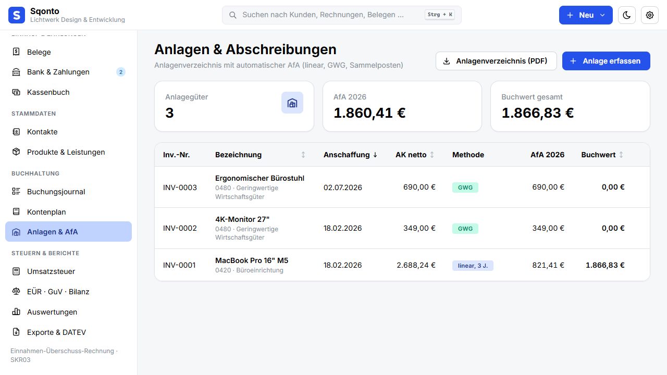Open the Kassenbuch page

pyautogui.click(x=68, y=92)
